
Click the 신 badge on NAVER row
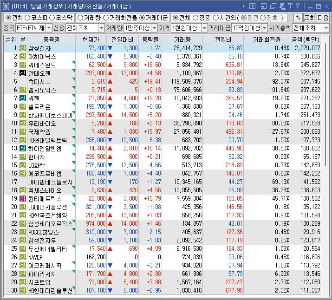coord(23,257)
